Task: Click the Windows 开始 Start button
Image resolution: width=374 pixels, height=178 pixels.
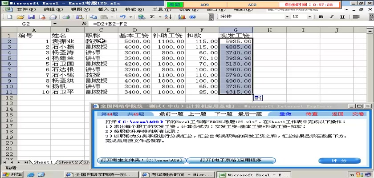Action: coord(12,174)
